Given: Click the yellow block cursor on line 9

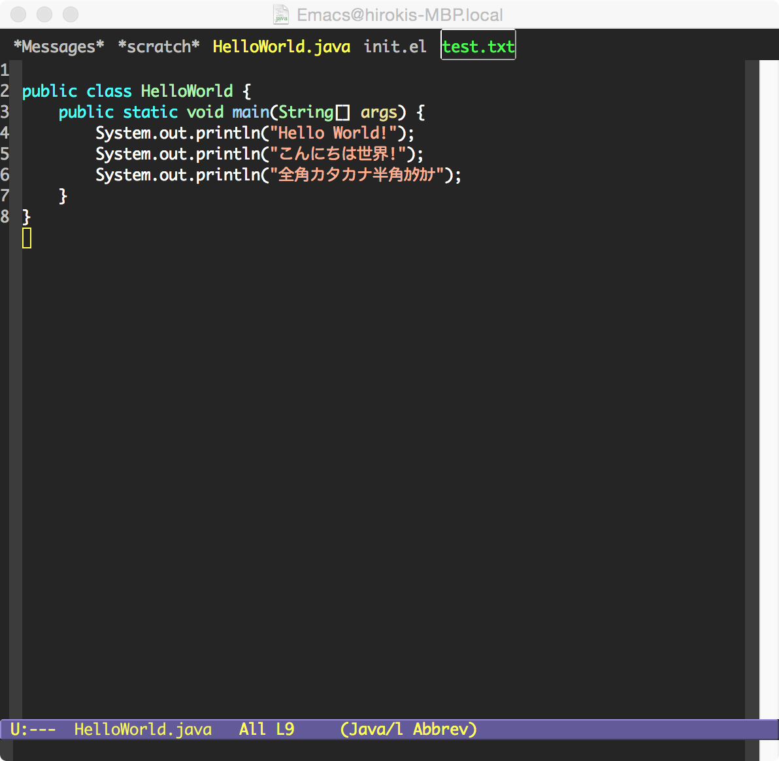Looking at the screenshot, I should click(x=27, y=238).
